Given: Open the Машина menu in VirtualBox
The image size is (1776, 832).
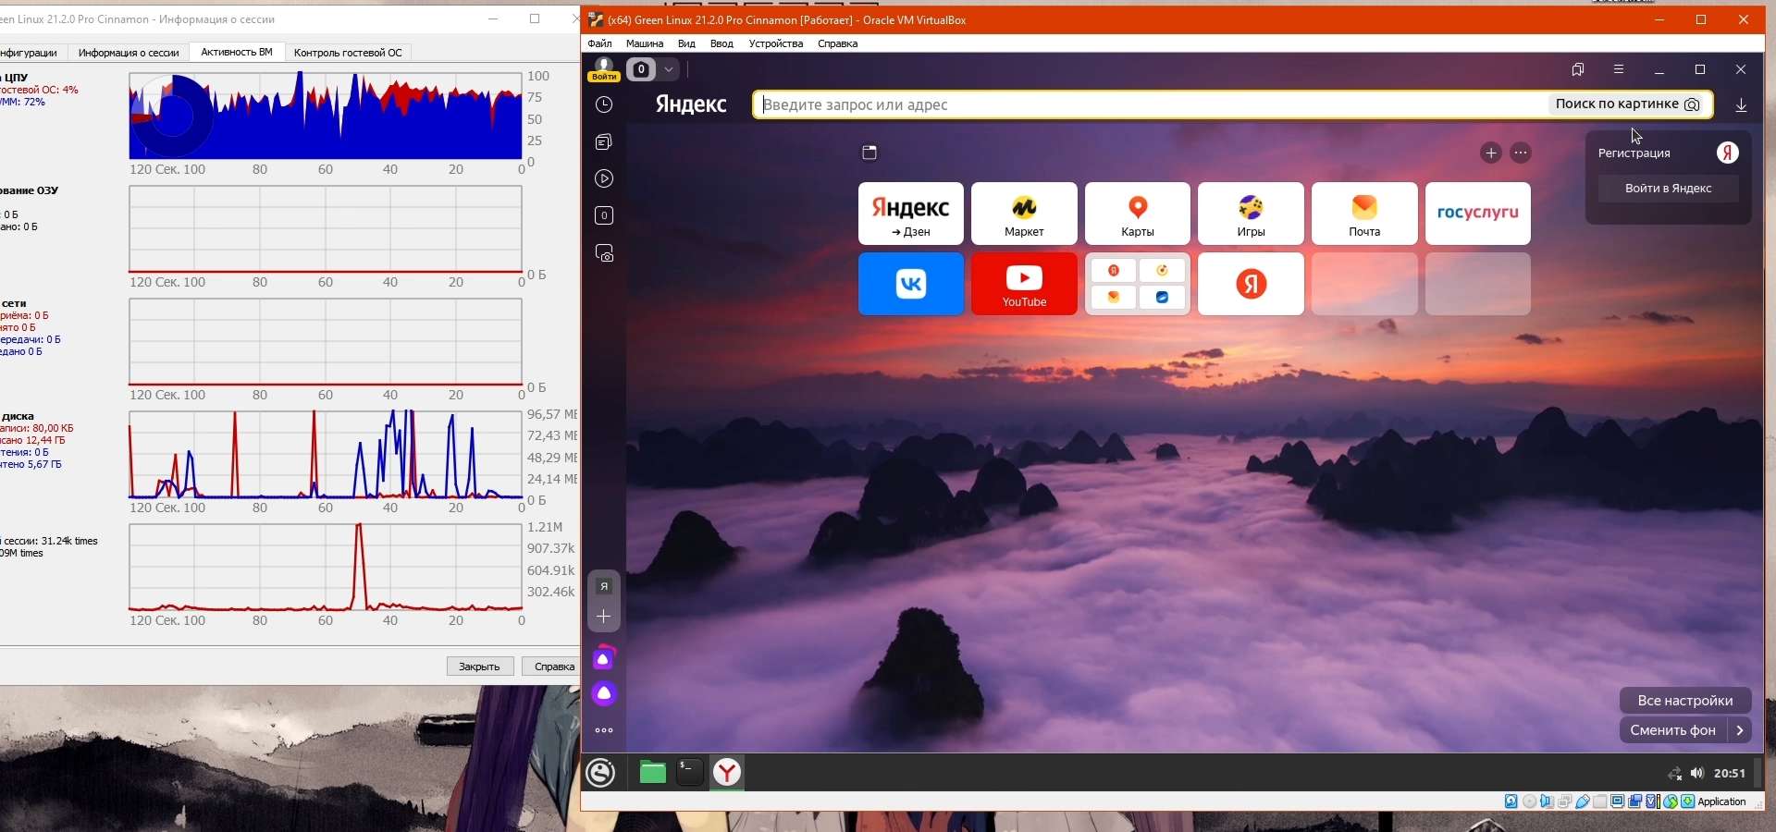Looking at the screenshot, I should [x=645, y=43].
